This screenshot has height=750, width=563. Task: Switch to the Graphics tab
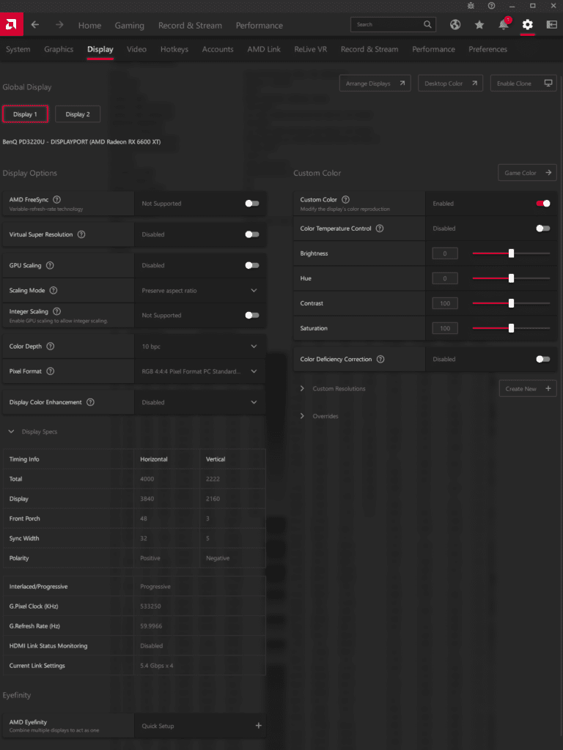(59, 49)
